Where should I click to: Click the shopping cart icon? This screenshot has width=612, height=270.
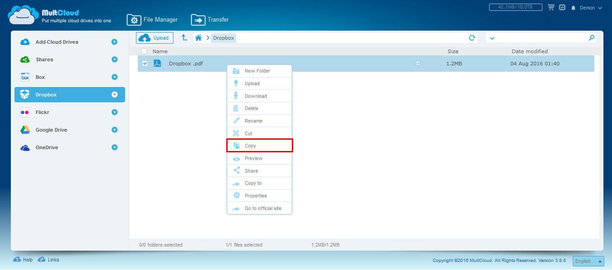[551, 7]
